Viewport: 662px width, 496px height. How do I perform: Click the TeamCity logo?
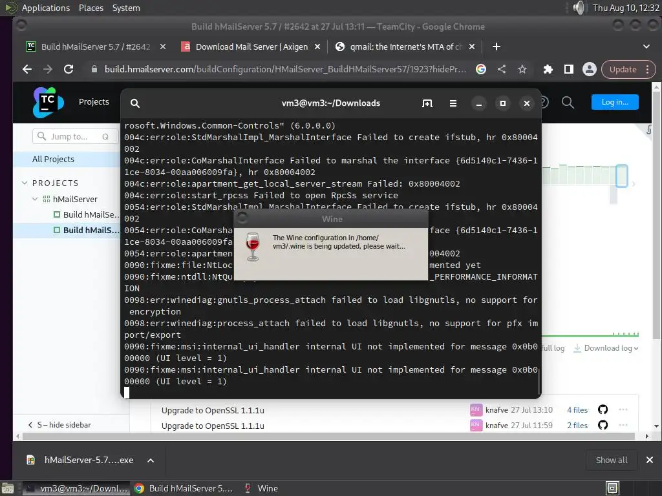pyautogui.click(x=48, y=102)
